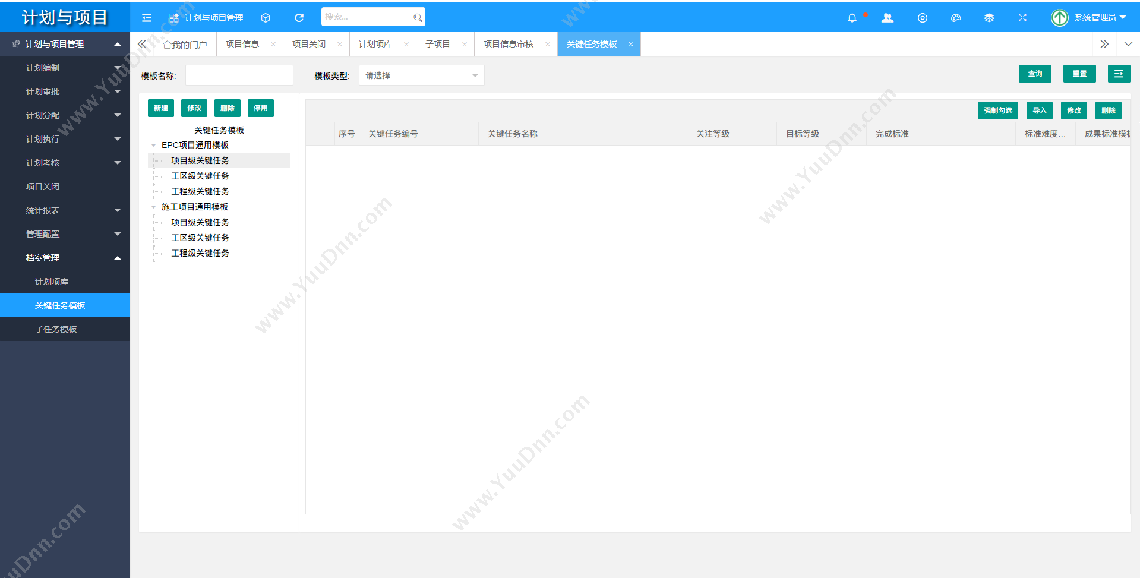Viewport: 1140px width, 578px height.
Task: Refresh the page with the reload icon
Action: point(299,18)
